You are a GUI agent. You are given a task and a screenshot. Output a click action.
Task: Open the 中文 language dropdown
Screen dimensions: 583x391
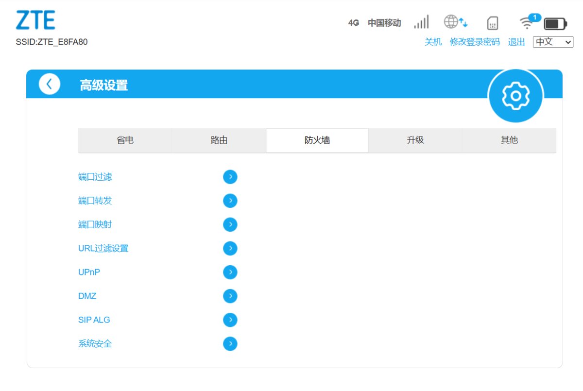point(553,42)
